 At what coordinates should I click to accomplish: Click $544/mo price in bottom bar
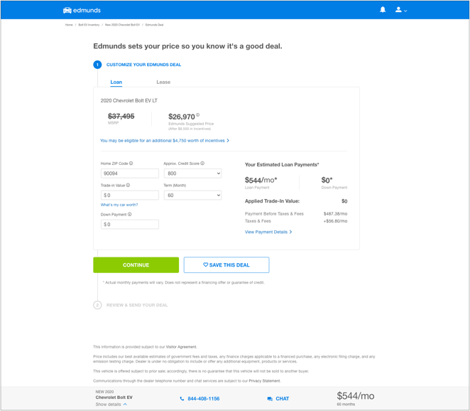click(356, 396)
